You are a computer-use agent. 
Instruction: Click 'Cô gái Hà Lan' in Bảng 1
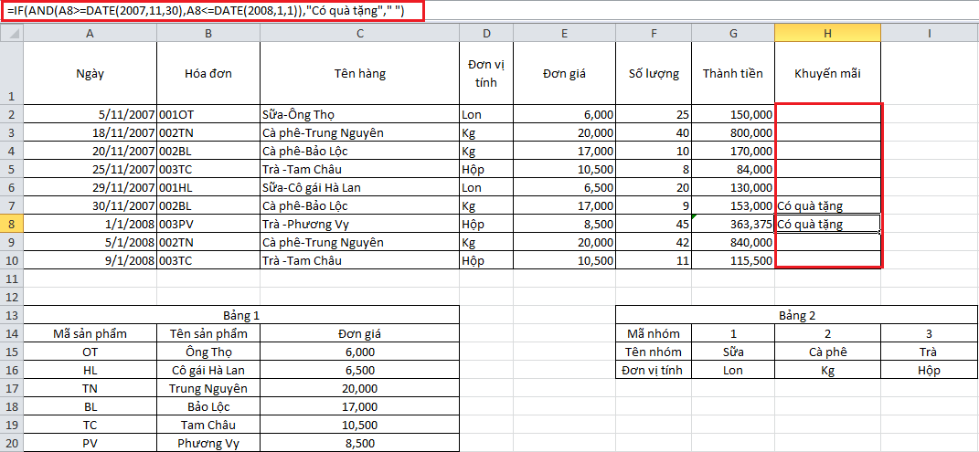pyautogui.click(x=208, y=370)
